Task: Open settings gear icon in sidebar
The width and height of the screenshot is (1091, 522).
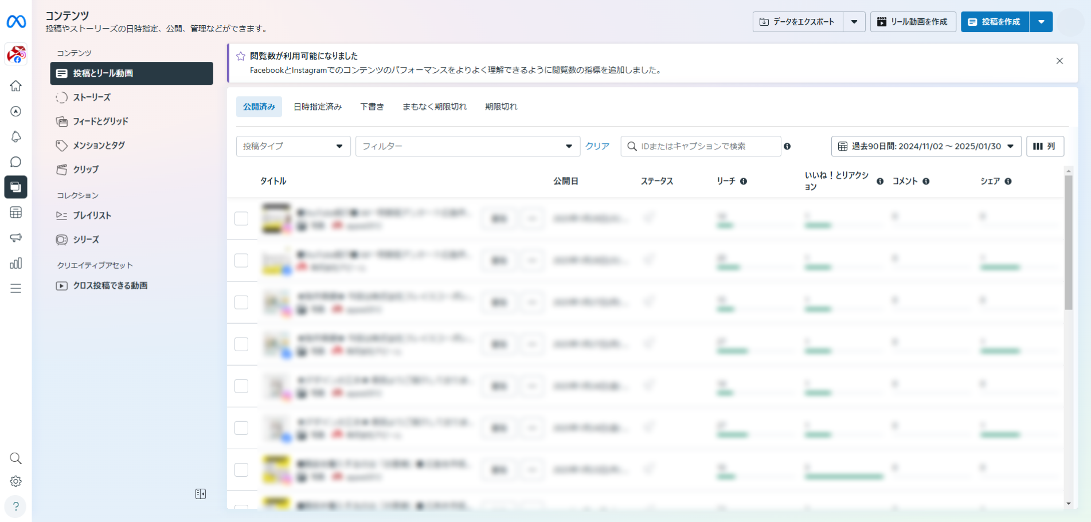Action: 15,481
